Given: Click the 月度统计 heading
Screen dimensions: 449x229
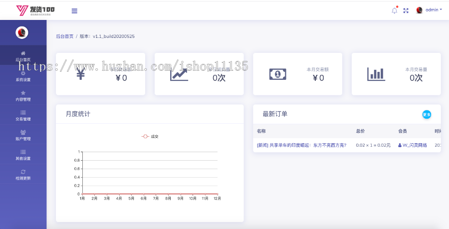Looking at the screenshot, I should (x=78, y=114).
